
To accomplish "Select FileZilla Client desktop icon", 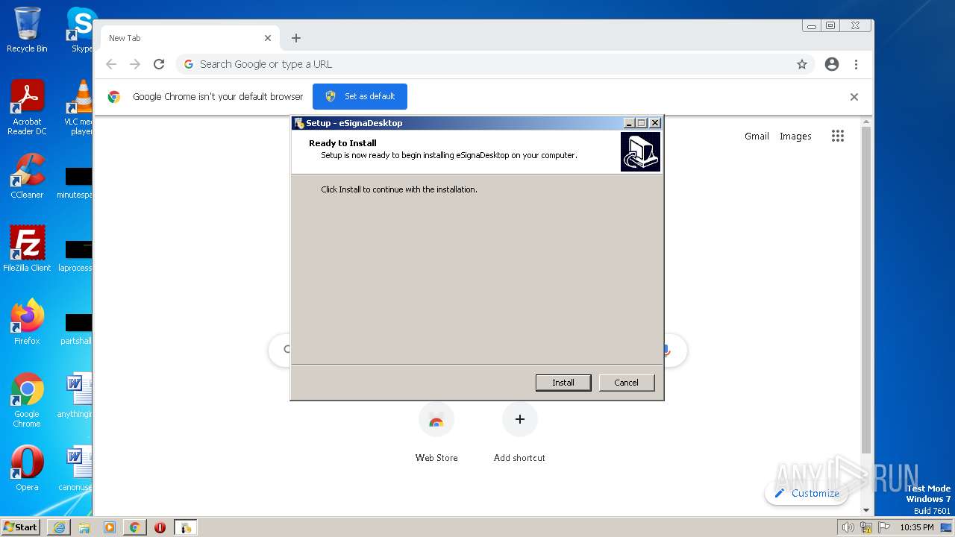I will [x=27, y=249].
